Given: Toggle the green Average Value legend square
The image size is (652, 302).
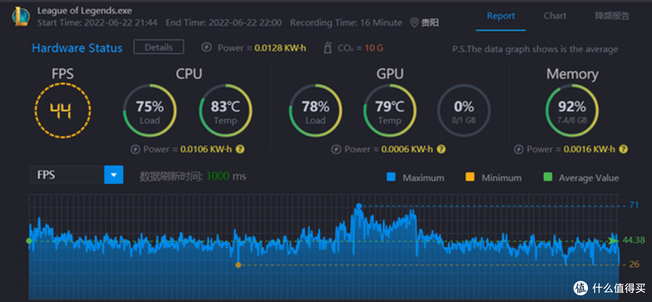Looking at the screenshot, I should click(548, 177).
